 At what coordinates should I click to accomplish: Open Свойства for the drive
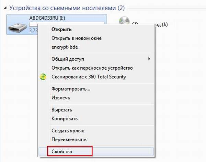click(x=62, y=151)
